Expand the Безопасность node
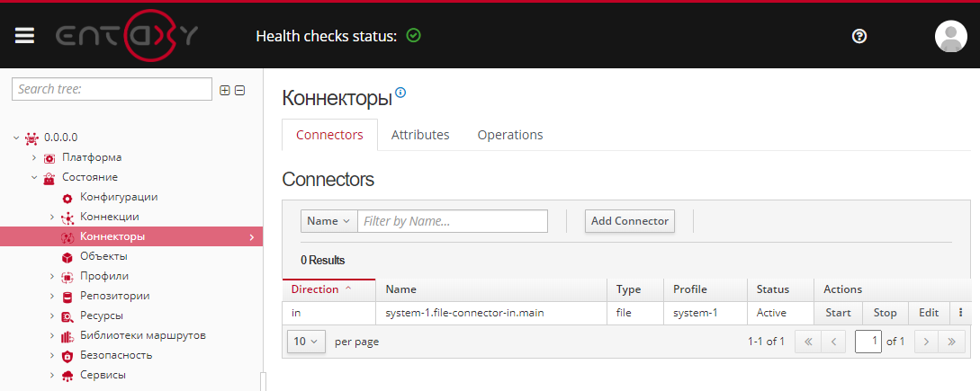Screen dimensions: 980x391 pyautogui.click(x=52, y=355)
